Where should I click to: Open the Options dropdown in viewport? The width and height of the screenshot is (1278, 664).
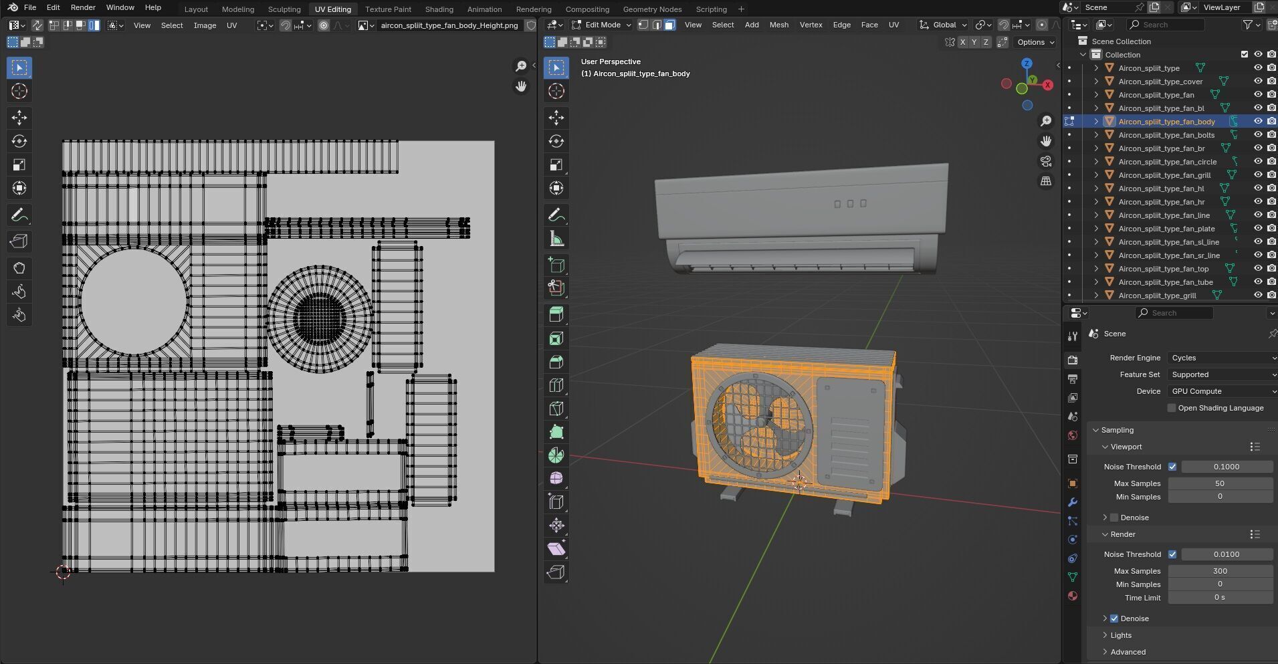click(1035, 42)
